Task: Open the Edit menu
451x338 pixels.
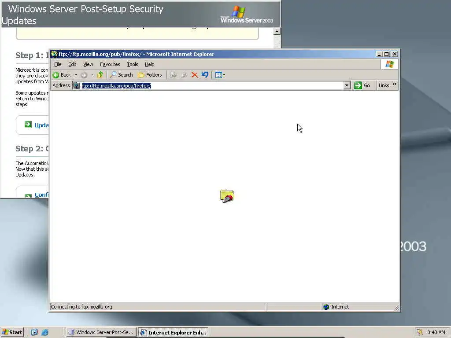Action: [72, 64]
